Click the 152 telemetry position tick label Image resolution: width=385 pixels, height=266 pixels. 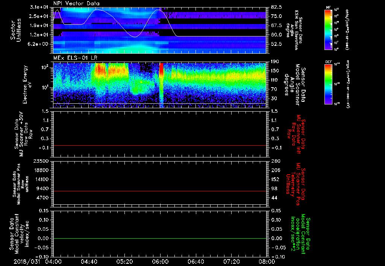pyautogui.click(x=275, y=179)
